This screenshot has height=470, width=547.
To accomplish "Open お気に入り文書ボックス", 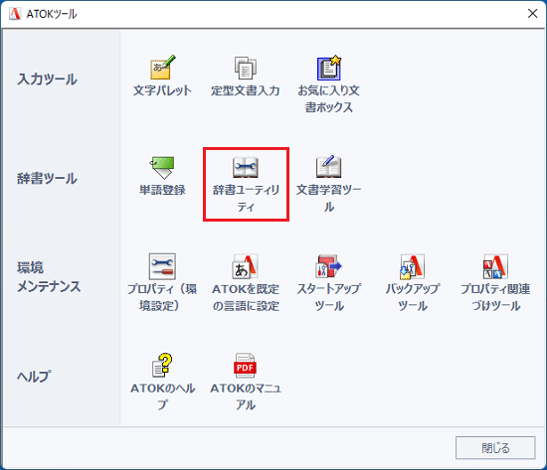I will pos(328,83).
